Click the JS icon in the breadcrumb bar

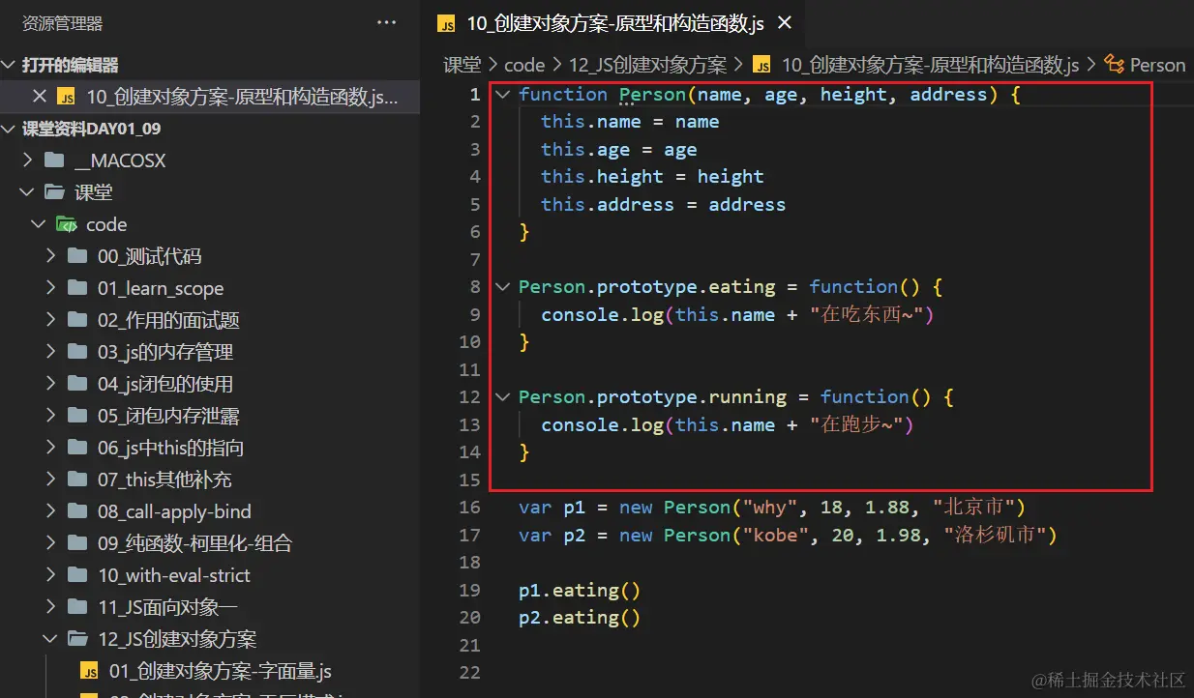click(762, 65)
